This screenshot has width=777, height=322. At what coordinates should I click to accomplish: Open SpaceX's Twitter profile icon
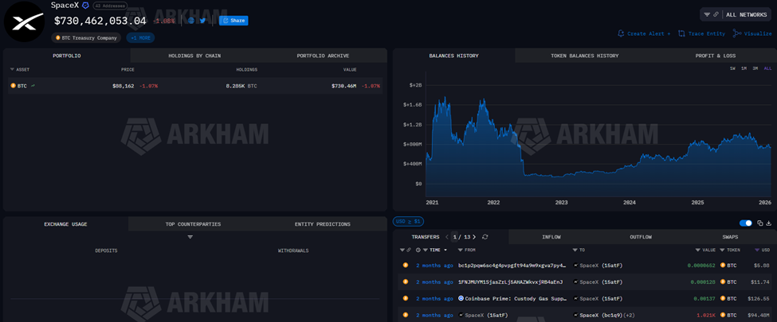pyautogui.click(x=202, y=21)
